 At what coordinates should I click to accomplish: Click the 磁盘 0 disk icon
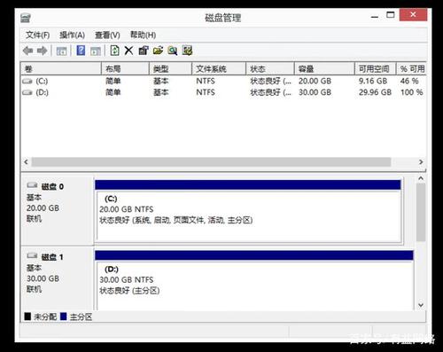click(32, 185)
